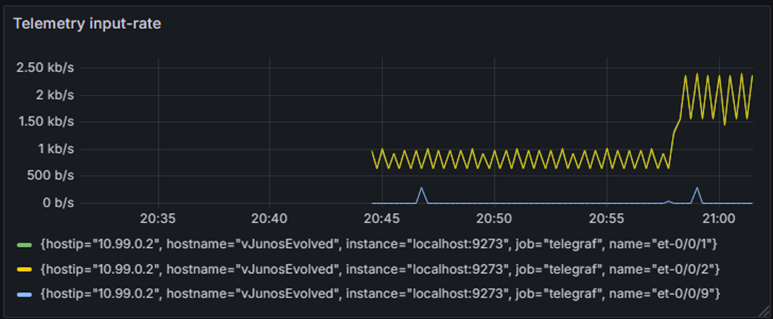
Task: Click the green et-0/0/1 legend color swatch
Action: pos(24,244)
